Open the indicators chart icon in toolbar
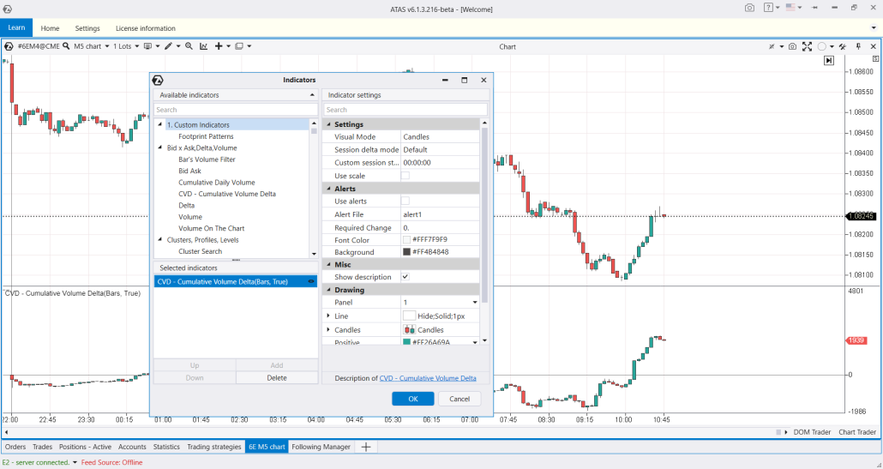The image size is (883, 469). tap(203, 46)
